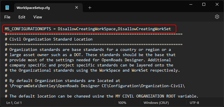Screen dimensions: 224x107
Task: Click line starting 'Organization standards are base'
Action: (88, 49)
